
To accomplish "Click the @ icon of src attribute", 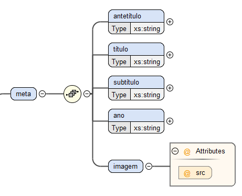I will pos(187,173).
